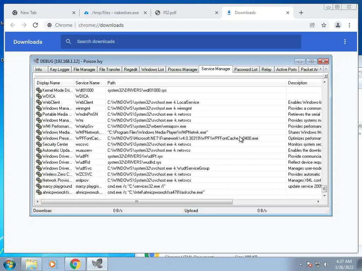Close the New Tab tab
This screenshot has height=271, width=362.
[74, 13]
